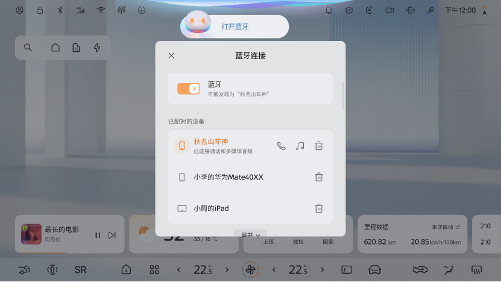This screenshot has width=501, height=282.
Task: Open the notification bell in status bar
Action: [329, 10]
